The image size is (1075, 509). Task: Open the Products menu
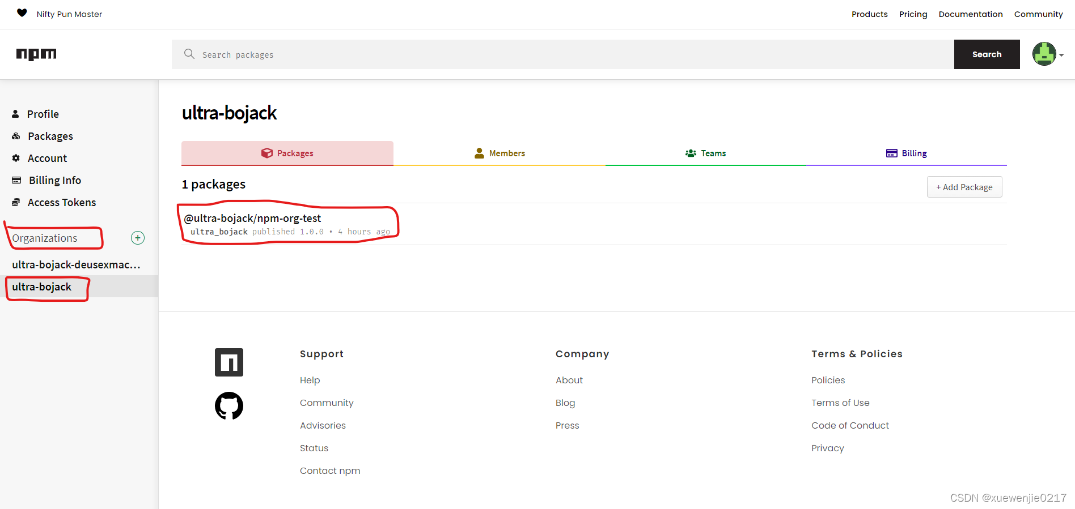pyautogui.click(x=869, y=14)
